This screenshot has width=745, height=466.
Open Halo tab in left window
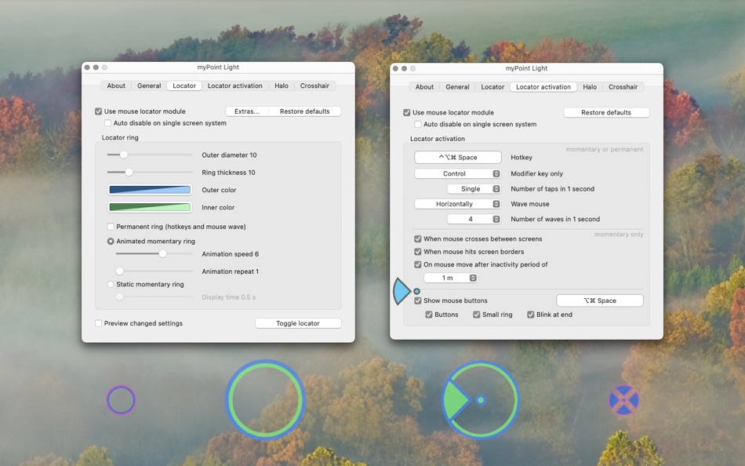coord(282,86)
